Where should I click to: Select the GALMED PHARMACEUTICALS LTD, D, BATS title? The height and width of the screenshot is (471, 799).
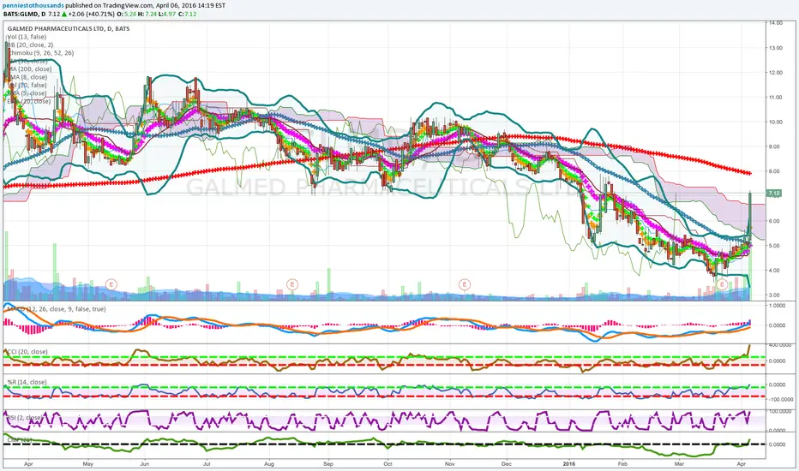coord(69,28)
